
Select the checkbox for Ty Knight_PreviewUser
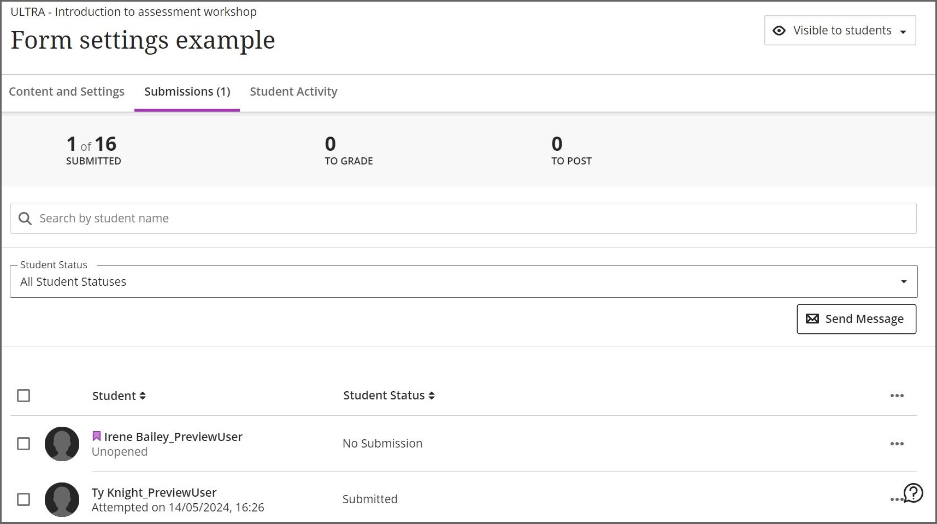point(23,499)
